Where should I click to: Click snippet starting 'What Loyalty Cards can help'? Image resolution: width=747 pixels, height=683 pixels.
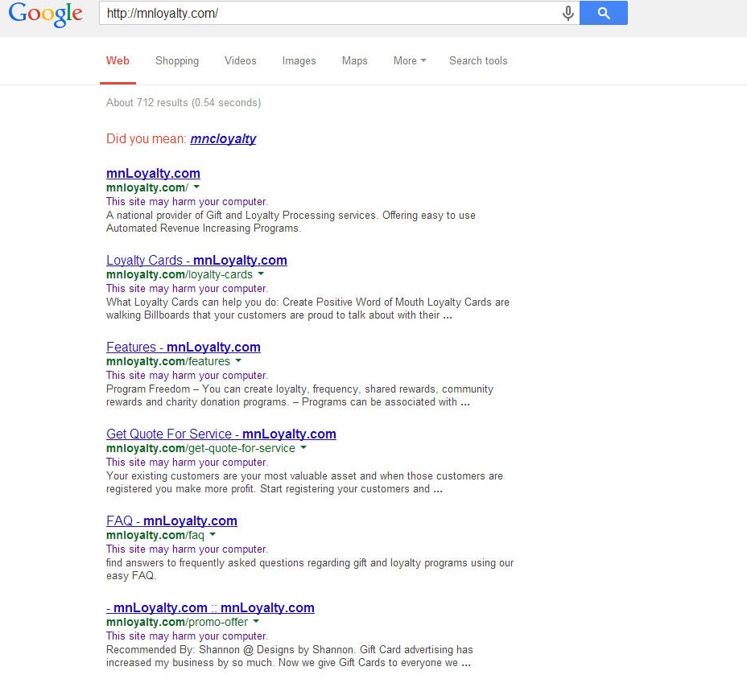307,309
